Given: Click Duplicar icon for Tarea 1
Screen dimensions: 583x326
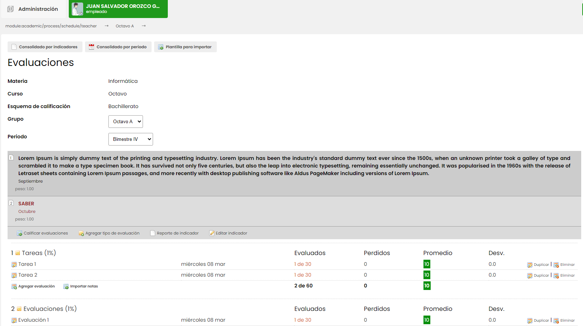Looking at the screenshot, I should pyautogui.click(x=530, y=265).
